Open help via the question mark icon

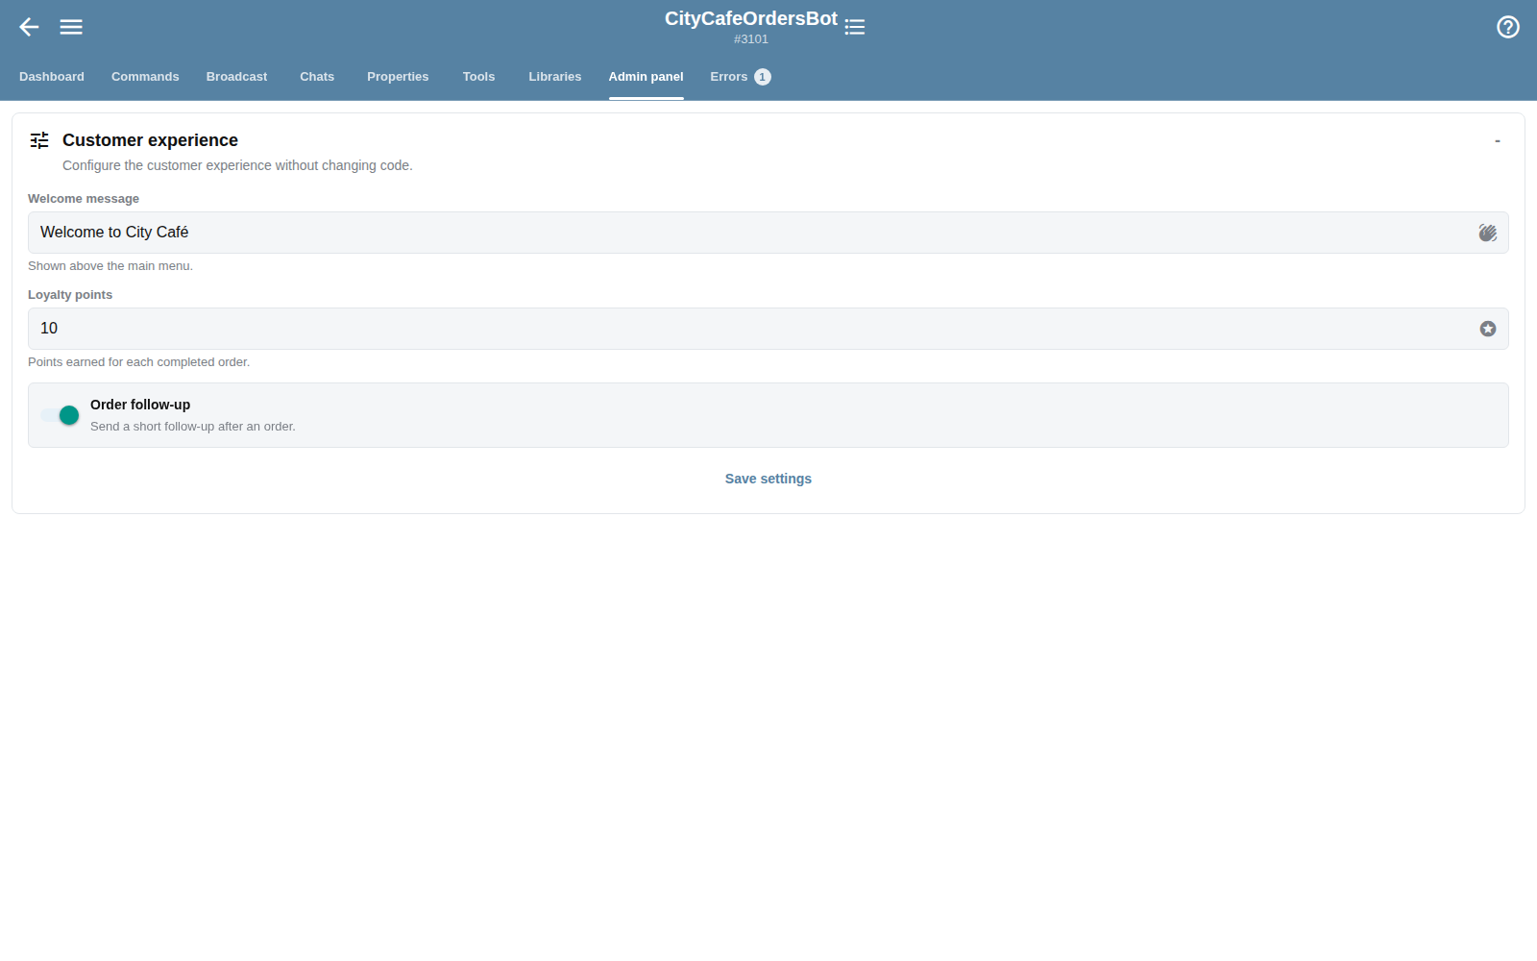1508,27
